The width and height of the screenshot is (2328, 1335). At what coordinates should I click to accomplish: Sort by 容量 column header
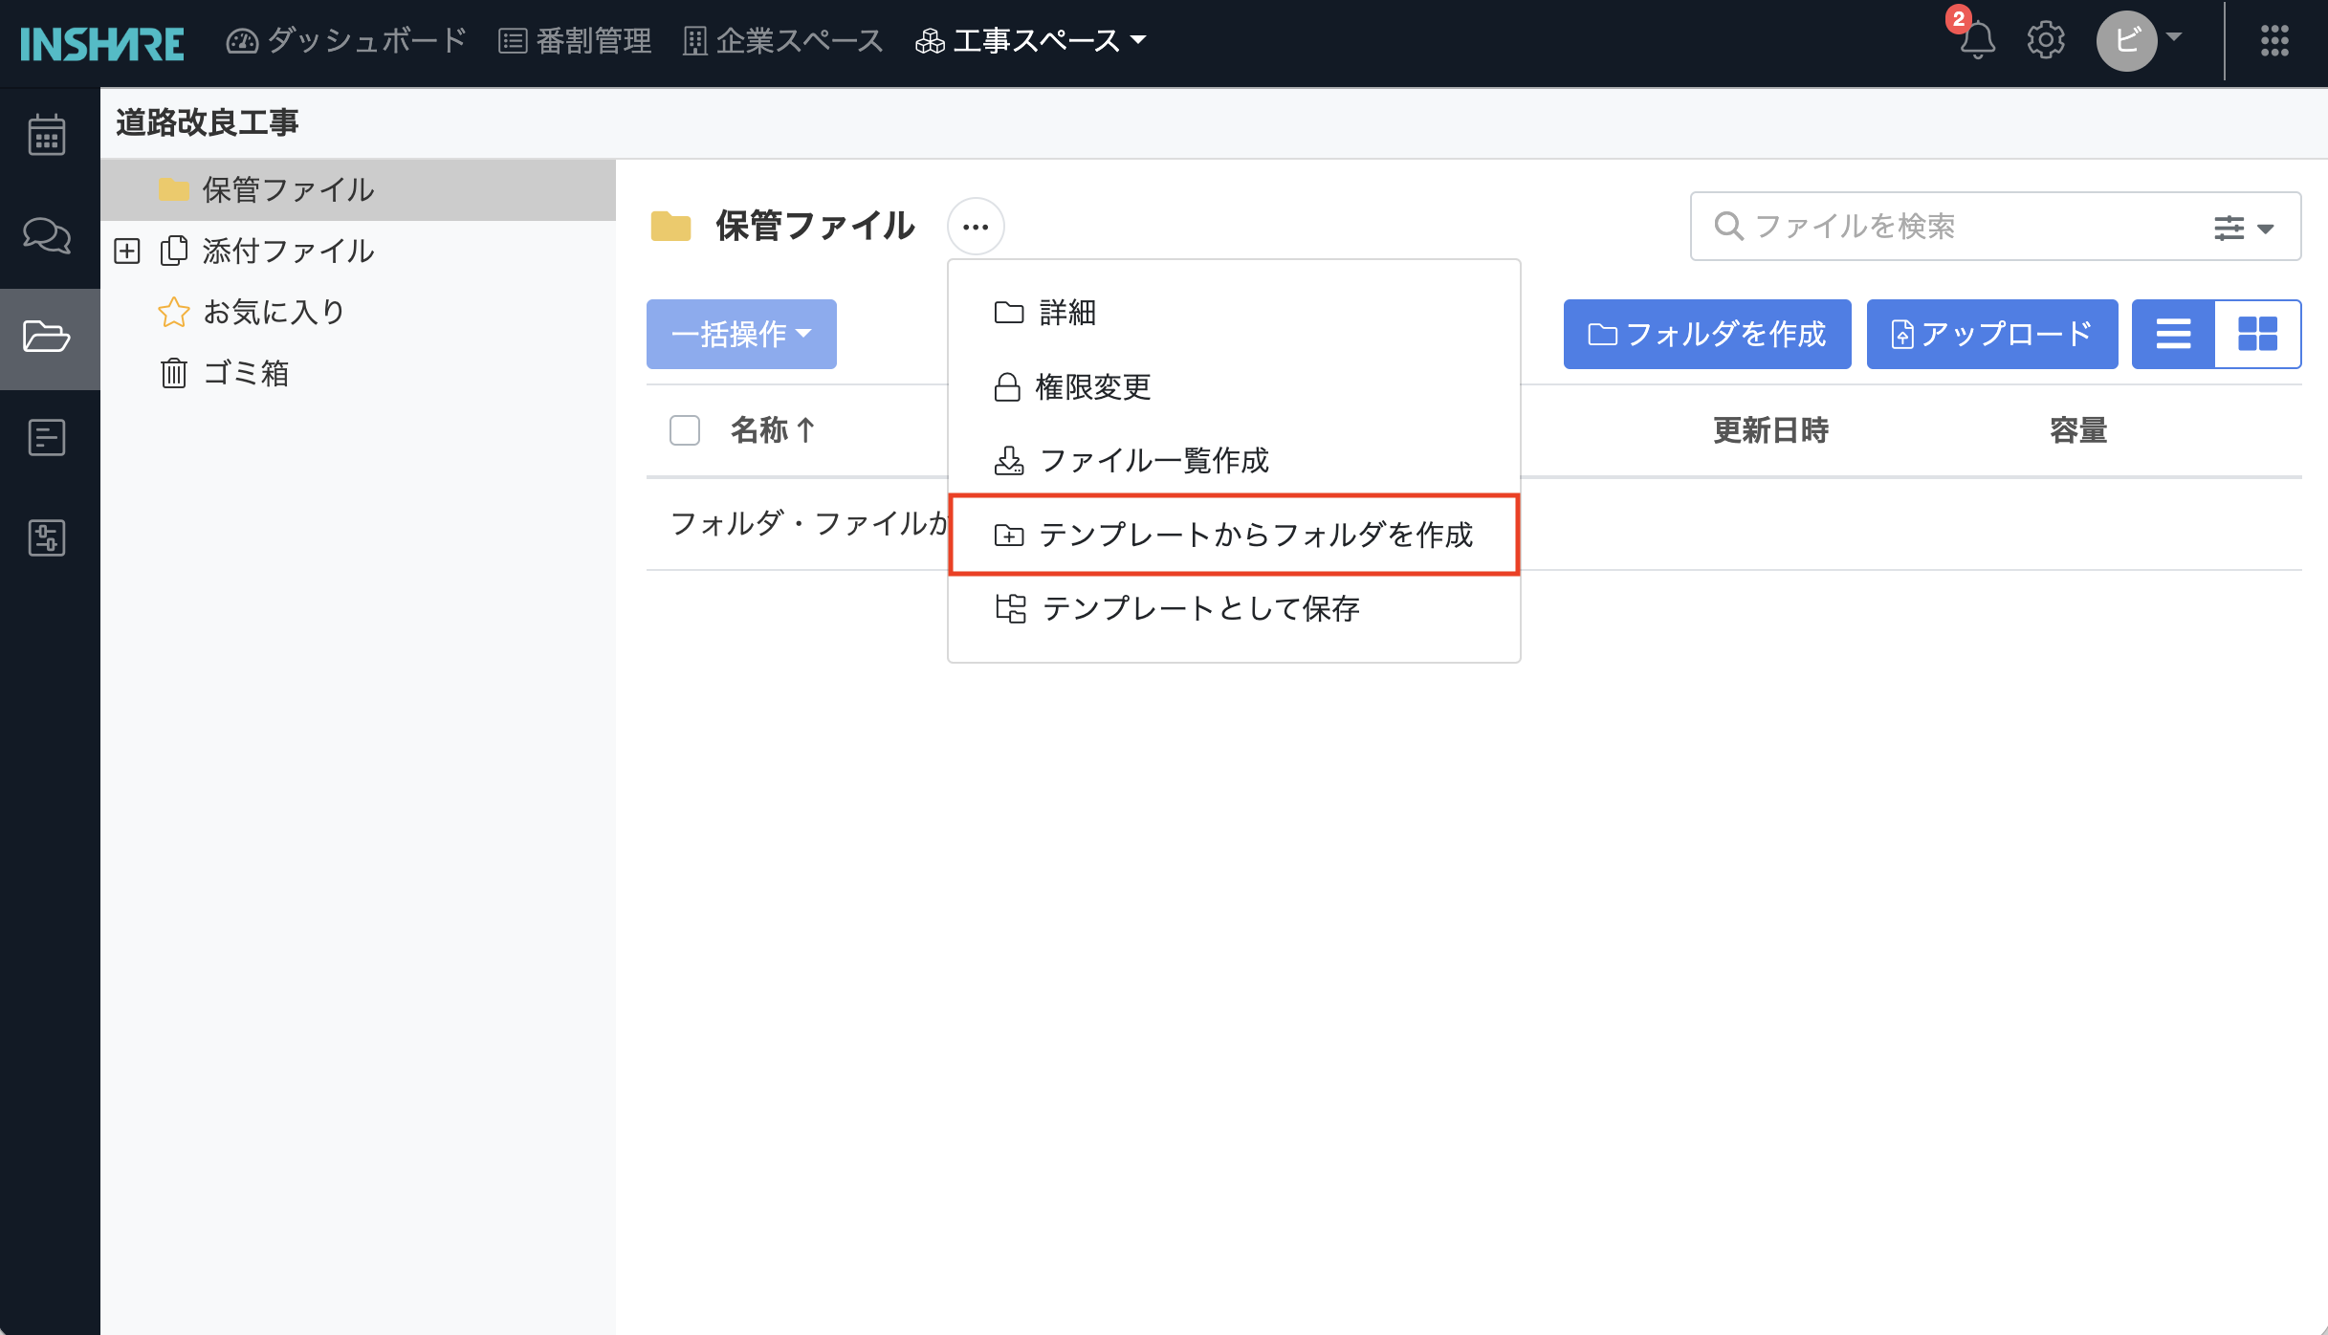click(x=2077, y=430)
